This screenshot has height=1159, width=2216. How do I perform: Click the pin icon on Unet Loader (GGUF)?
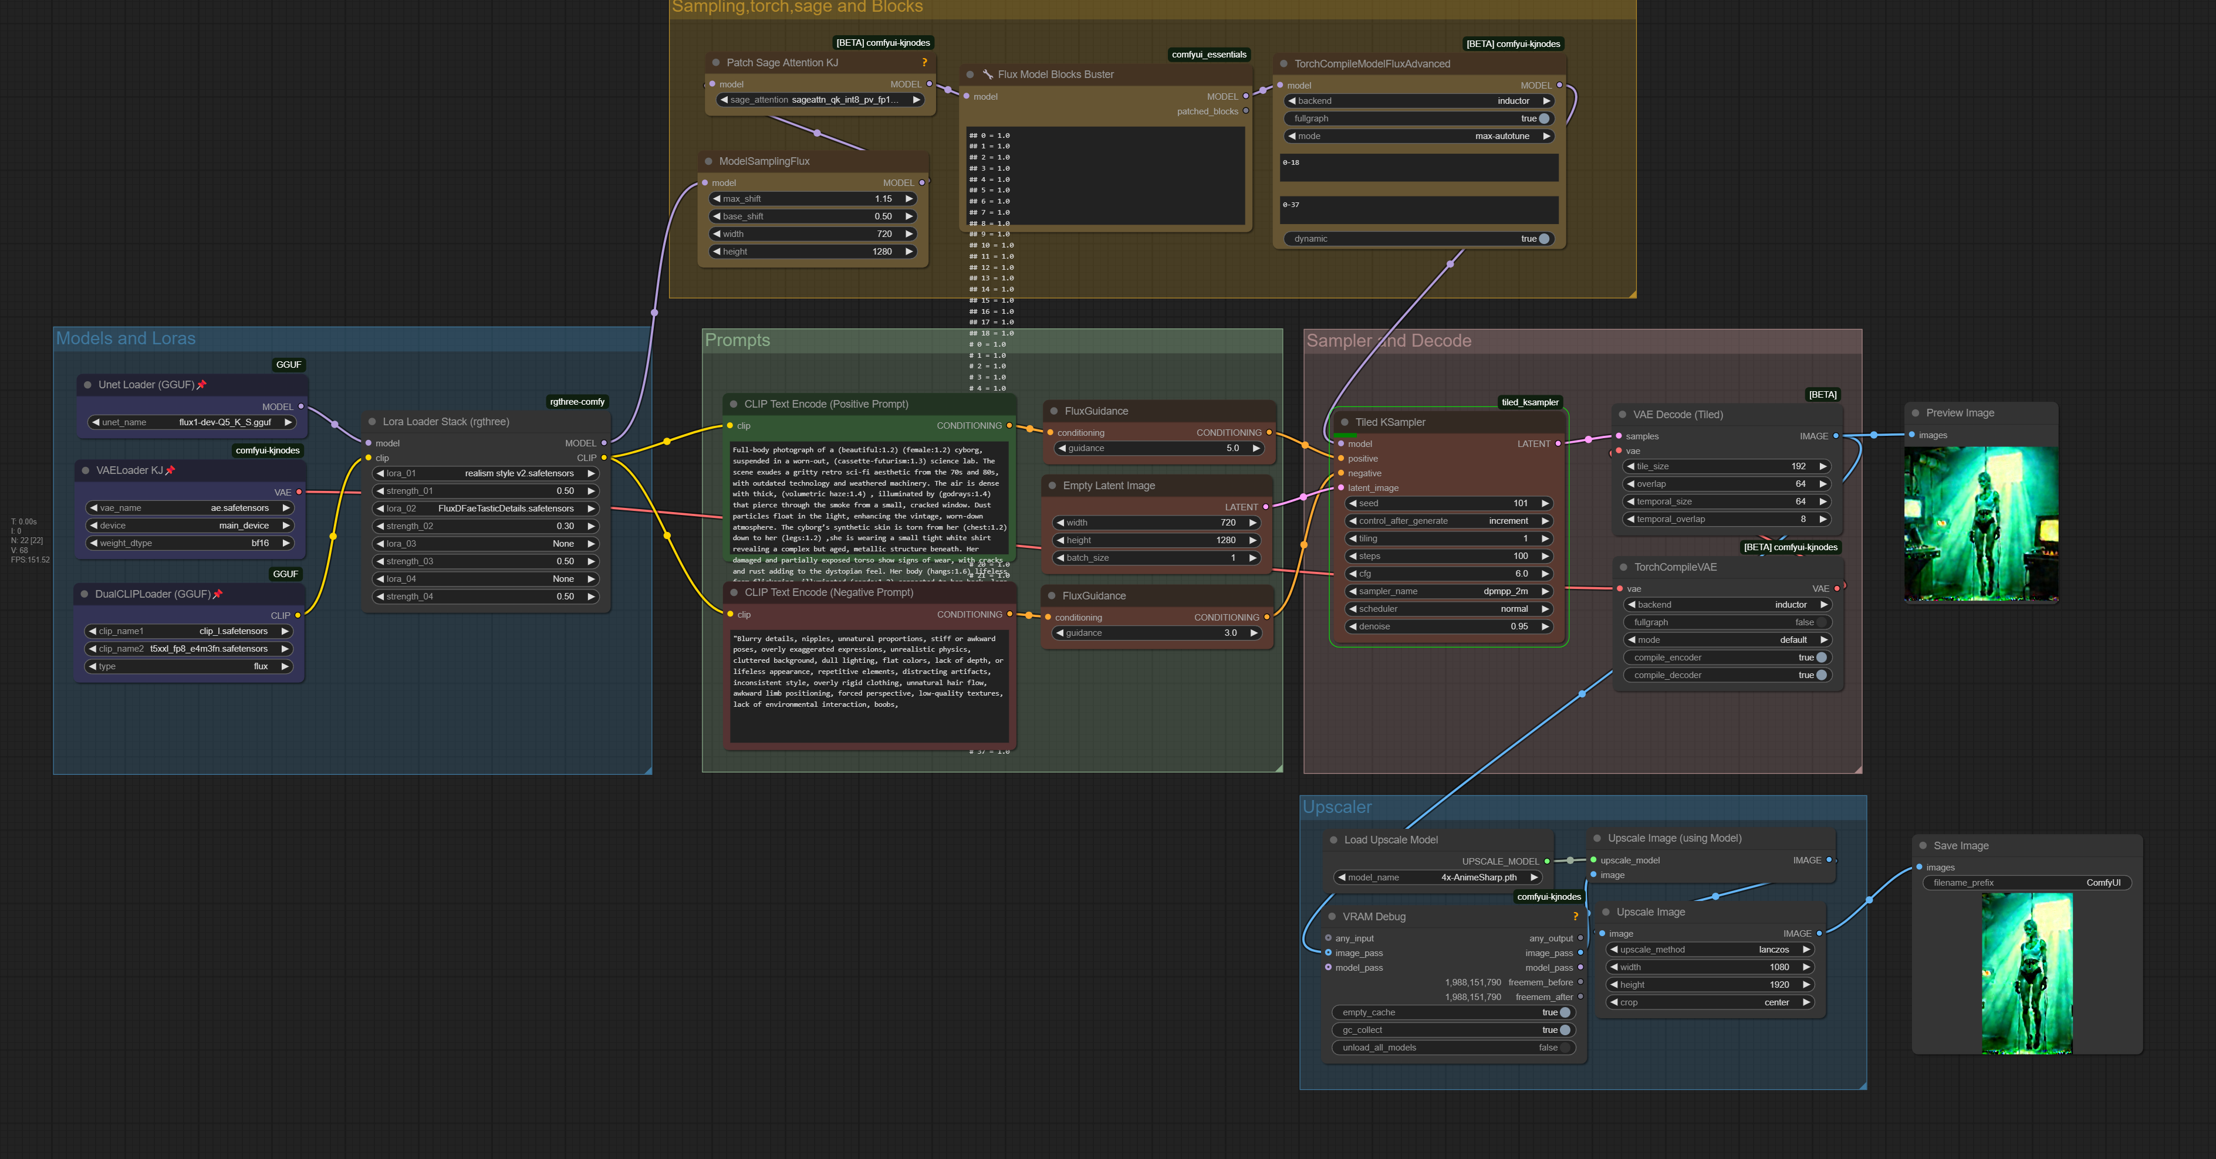[202, 385]
